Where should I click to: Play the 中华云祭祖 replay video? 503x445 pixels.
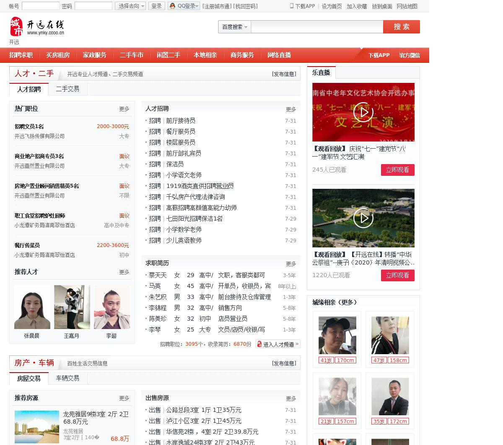363,218
